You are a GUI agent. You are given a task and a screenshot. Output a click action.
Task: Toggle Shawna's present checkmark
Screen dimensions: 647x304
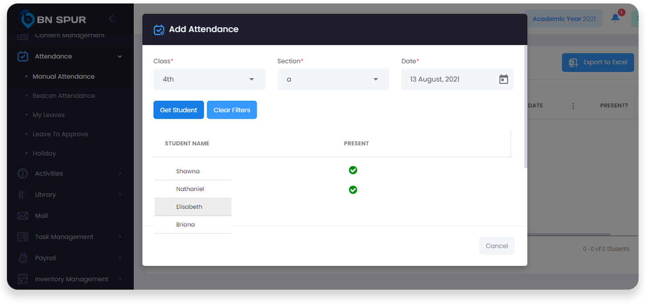point(353,170)
